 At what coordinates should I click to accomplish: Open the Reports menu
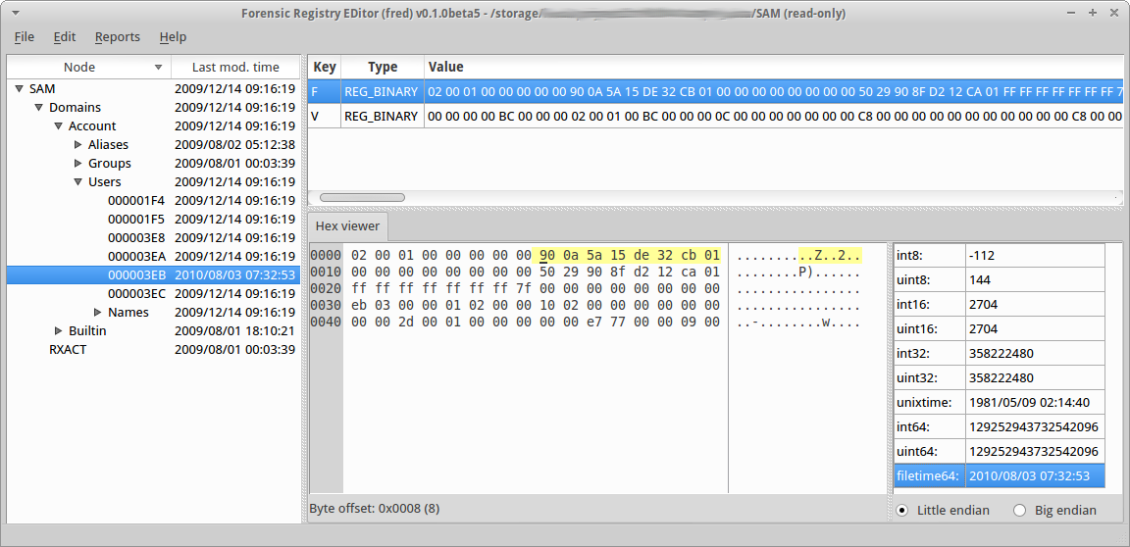(x=117, y=37)
